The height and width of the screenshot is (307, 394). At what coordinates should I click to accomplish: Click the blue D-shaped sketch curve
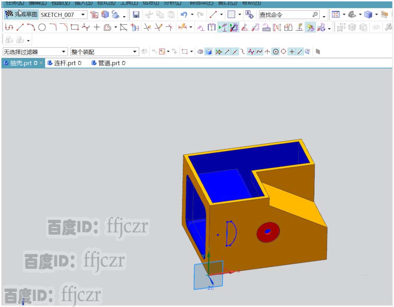(x=231, y=234)
